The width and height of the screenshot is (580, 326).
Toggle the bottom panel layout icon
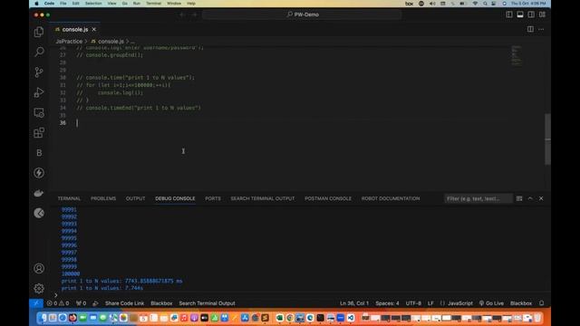(x=520, y=14)
